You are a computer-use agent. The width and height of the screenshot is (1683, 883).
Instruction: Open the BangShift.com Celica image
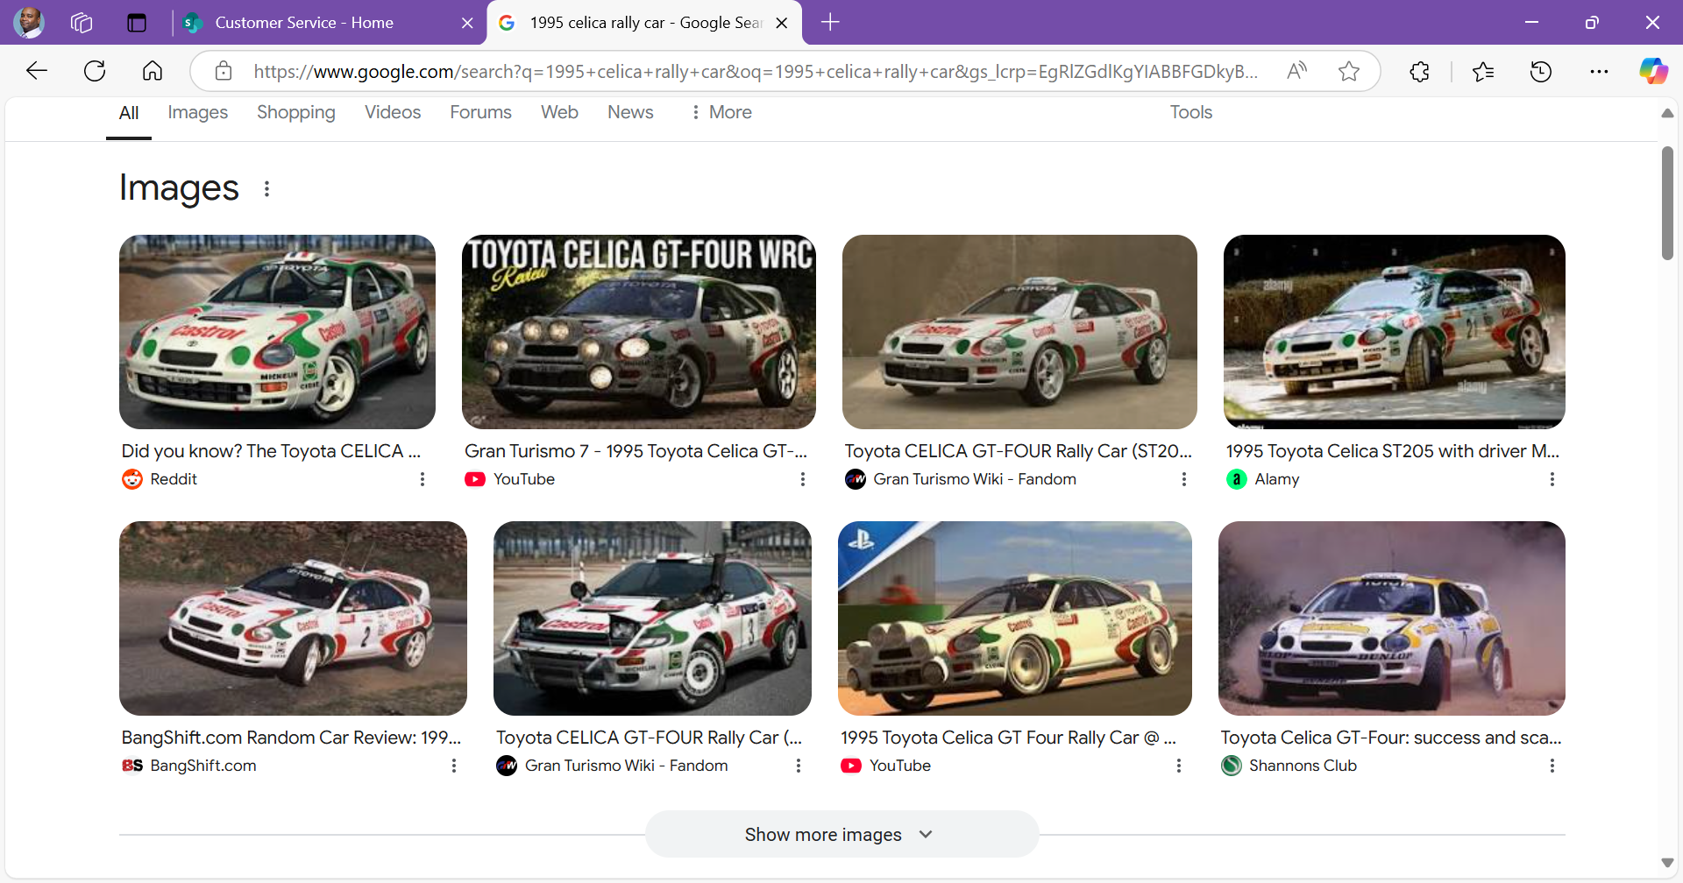coord(293,618)
